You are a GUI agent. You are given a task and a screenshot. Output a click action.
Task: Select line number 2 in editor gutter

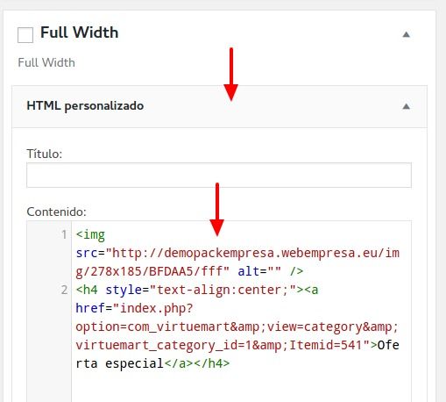pos(64,290)
